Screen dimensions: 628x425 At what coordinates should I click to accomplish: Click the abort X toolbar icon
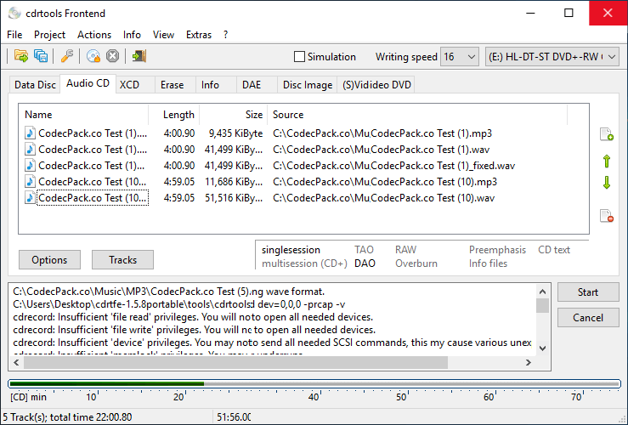click(112, 56)
